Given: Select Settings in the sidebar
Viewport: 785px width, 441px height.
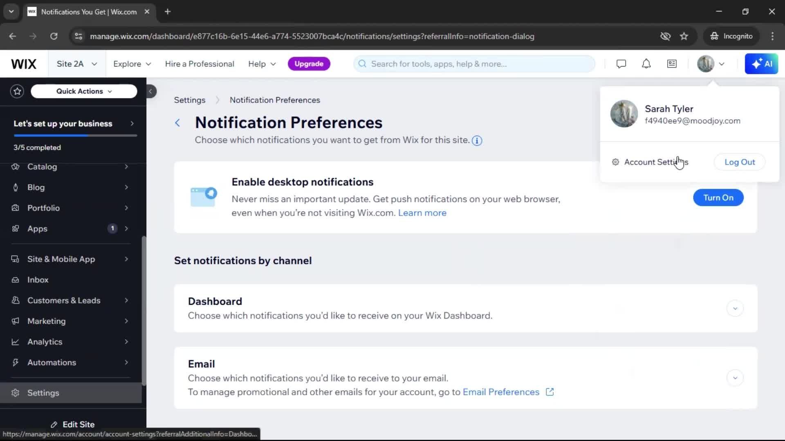Looking at the screenshot, I should point(71,393).
